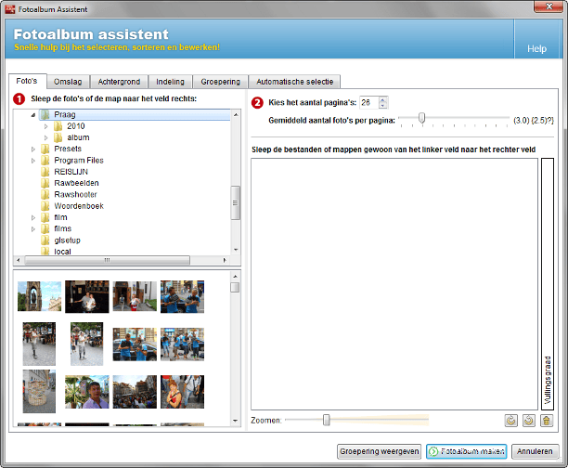568x468 pixels.
Task: Expand the Program Files folder
Action: [x=33, y=161]
